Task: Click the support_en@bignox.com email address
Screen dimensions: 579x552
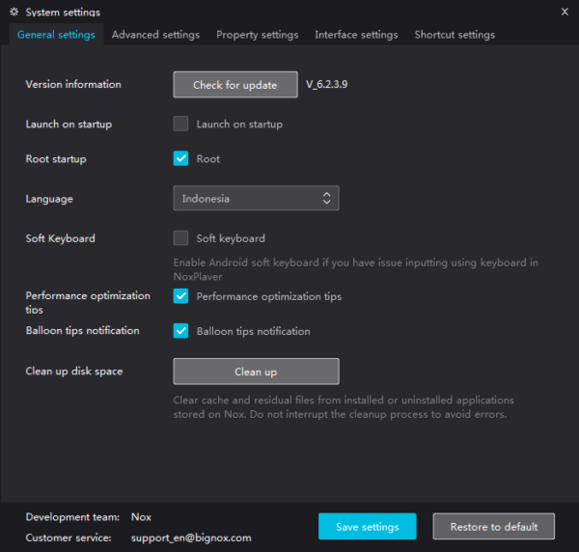Action: coord(191,538)
